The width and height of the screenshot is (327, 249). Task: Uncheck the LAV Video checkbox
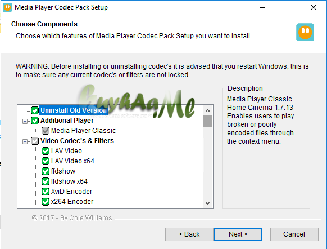(46, 151)
